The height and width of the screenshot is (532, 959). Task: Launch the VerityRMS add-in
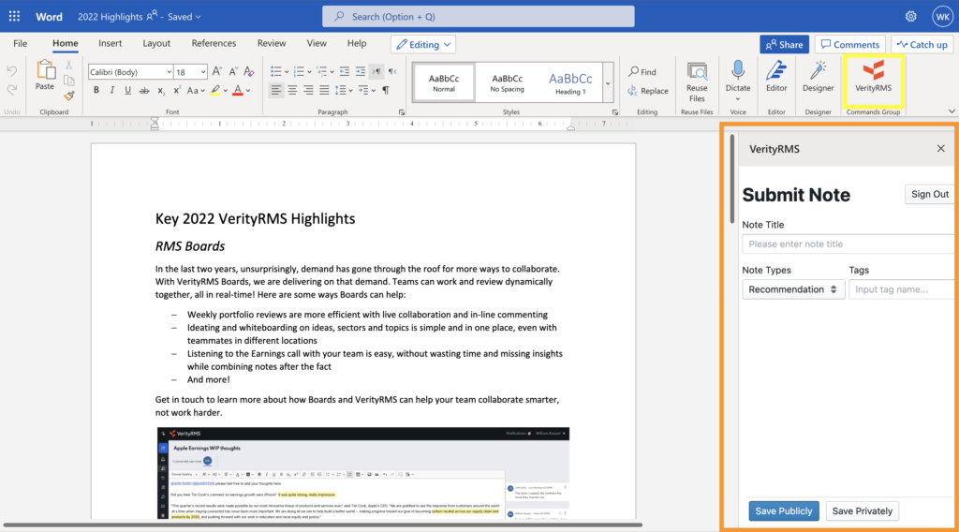[873, 77]
